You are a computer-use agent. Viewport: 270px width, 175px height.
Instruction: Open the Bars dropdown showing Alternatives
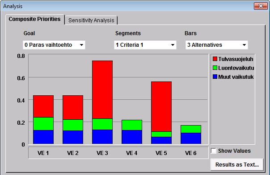pos(217,45)
